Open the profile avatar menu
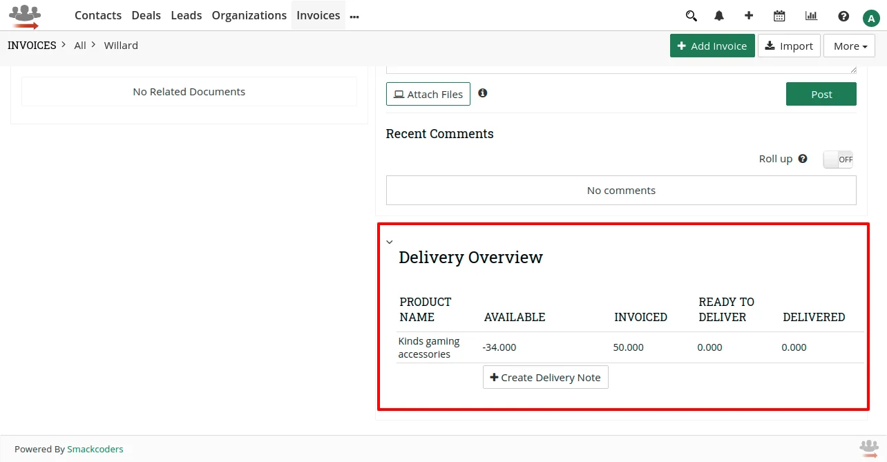 [x=871, y=18]
